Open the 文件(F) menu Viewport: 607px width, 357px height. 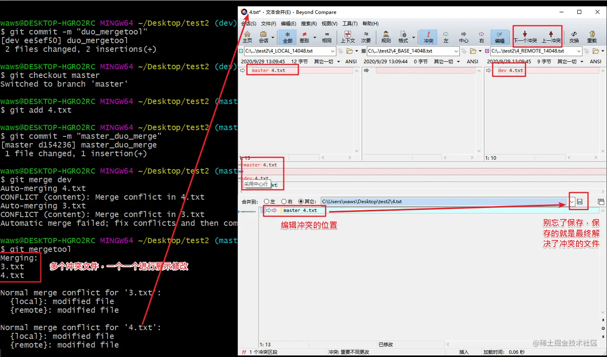(x=269, y=24)
